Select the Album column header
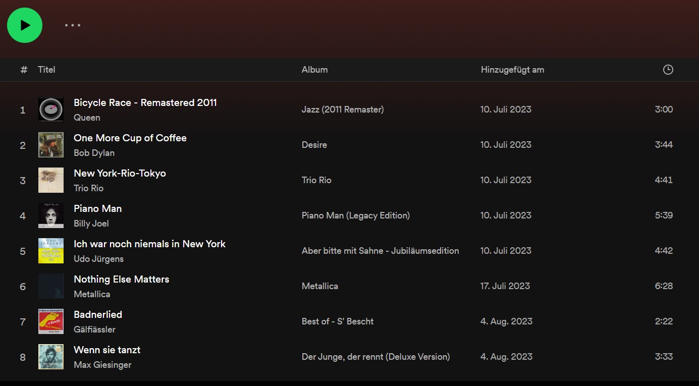699x386 pixels. [x=314, y=70]
